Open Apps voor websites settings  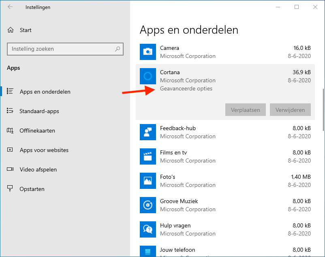click(44, 150)
